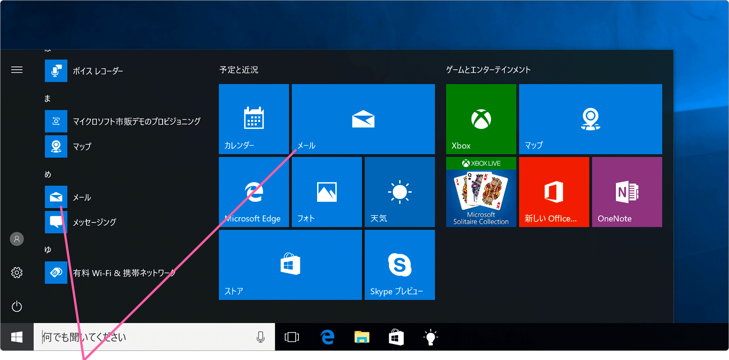Open the lightbulb Tips app on taskbar

[431, 337]
